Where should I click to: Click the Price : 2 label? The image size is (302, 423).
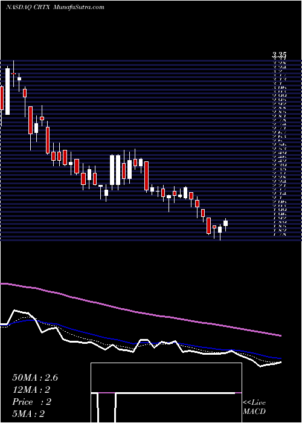31,402
